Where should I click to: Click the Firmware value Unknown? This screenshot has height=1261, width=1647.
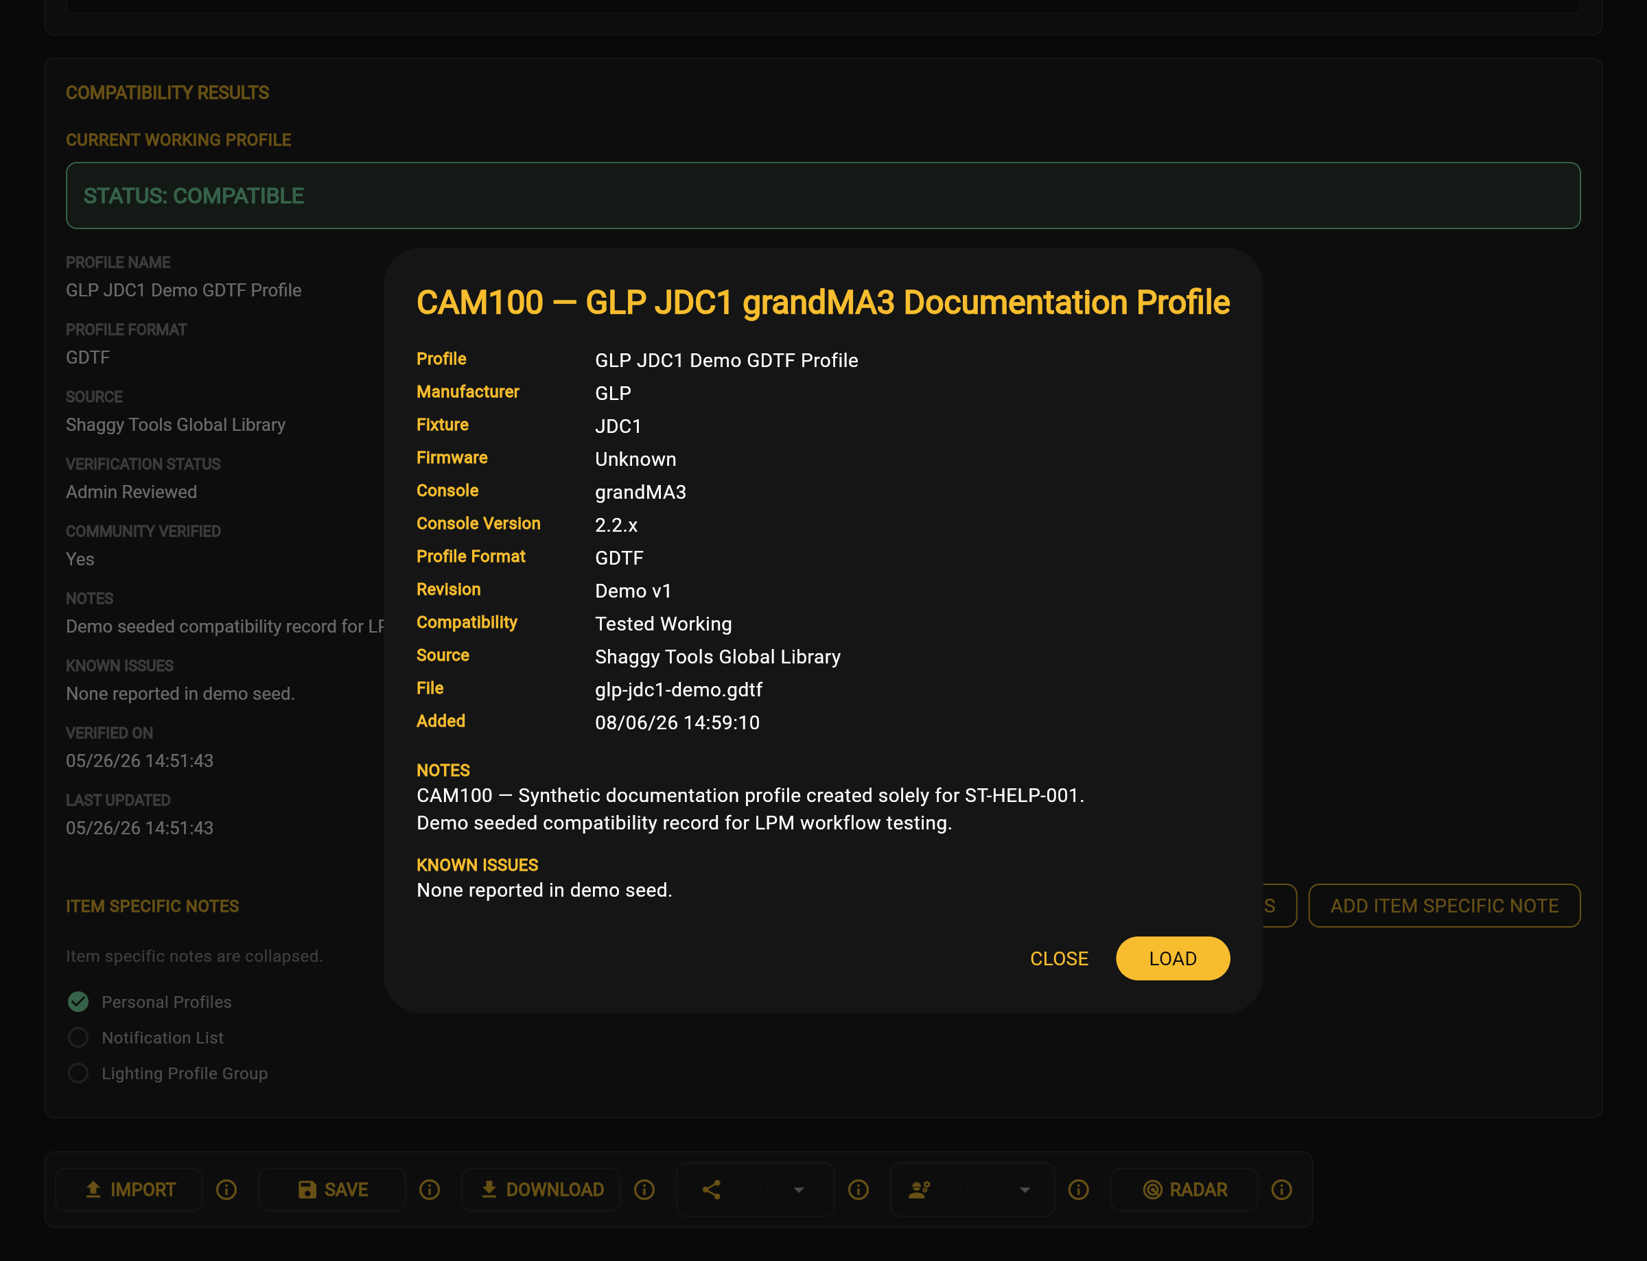(x=635, y=458)
